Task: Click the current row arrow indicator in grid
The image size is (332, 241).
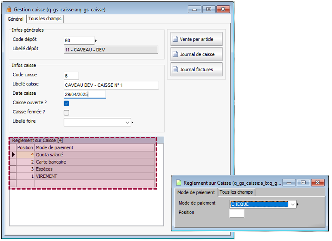Action: pos(13,154)
